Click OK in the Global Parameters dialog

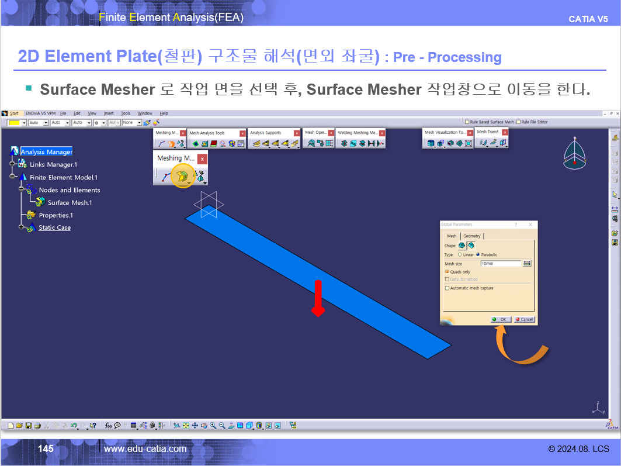pos(501,319)
